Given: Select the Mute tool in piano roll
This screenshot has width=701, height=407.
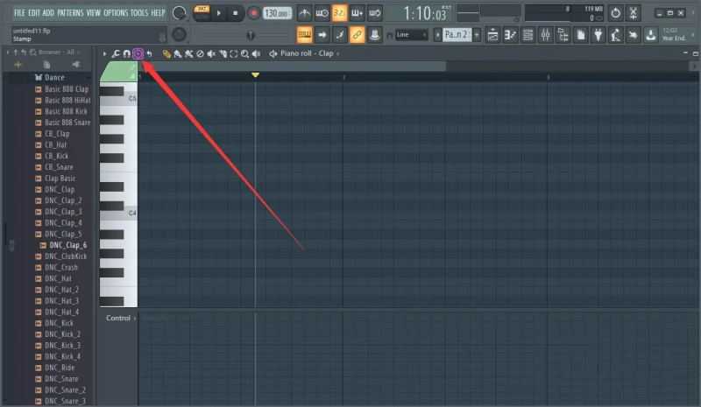Looking at the screenshot, I should click(x=211, y=53).
